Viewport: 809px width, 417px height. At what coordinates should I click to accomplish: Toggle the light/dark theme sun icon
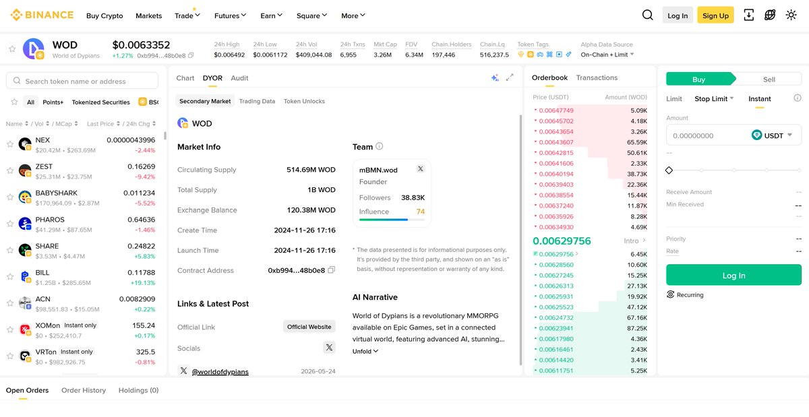tap(791, 15)
